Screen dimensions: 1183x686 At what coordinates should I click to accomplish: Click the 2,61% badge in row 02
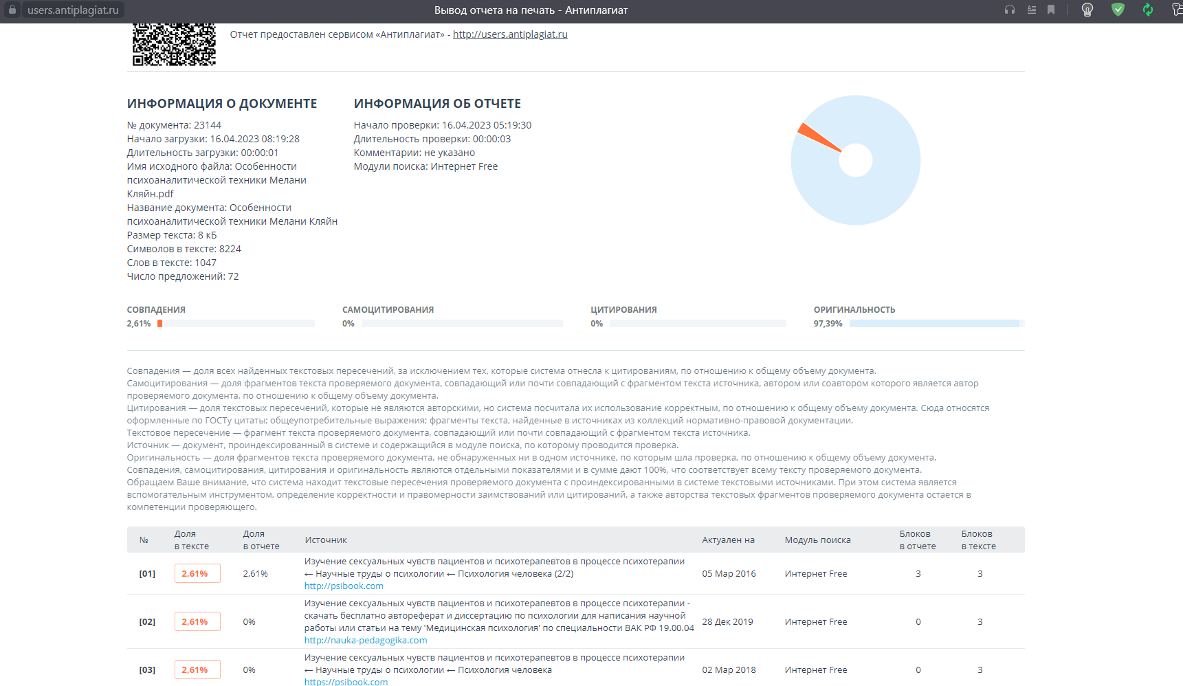point(197,622)
